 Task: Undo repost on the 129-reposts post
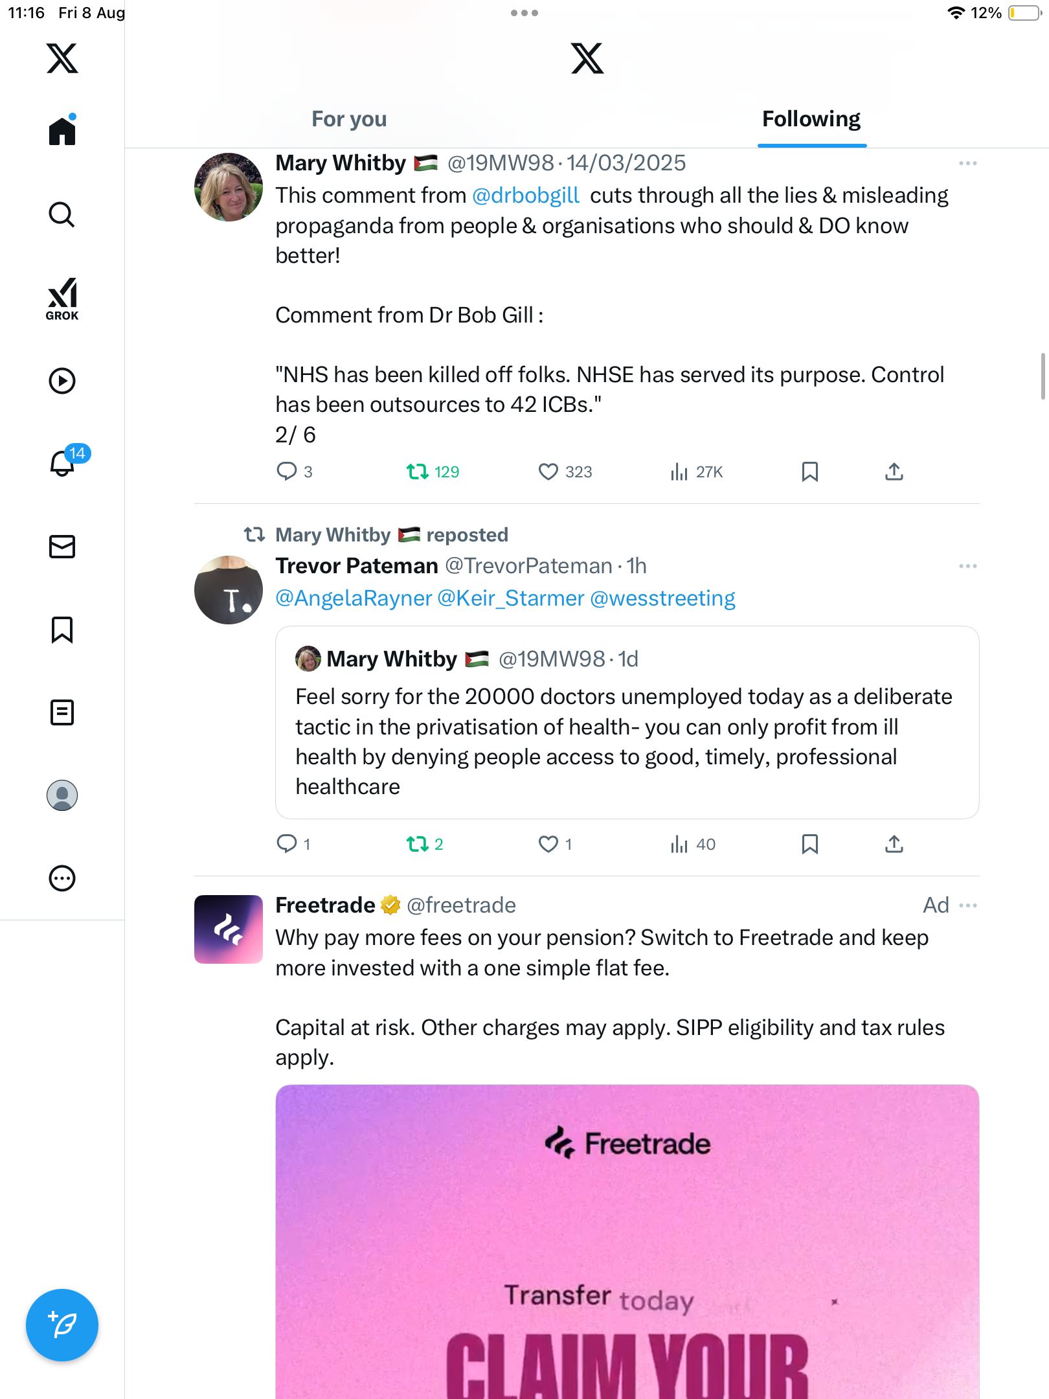(418, 472)
